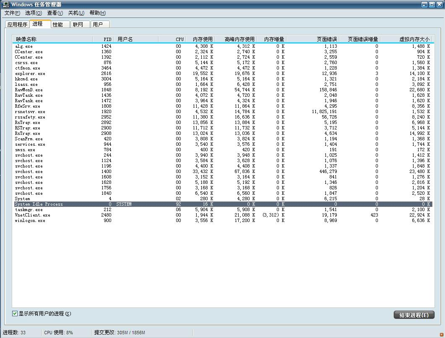Select the hkcmd.exe process
The height and width of the screenshot is (338, 445).
coord(223,79)
